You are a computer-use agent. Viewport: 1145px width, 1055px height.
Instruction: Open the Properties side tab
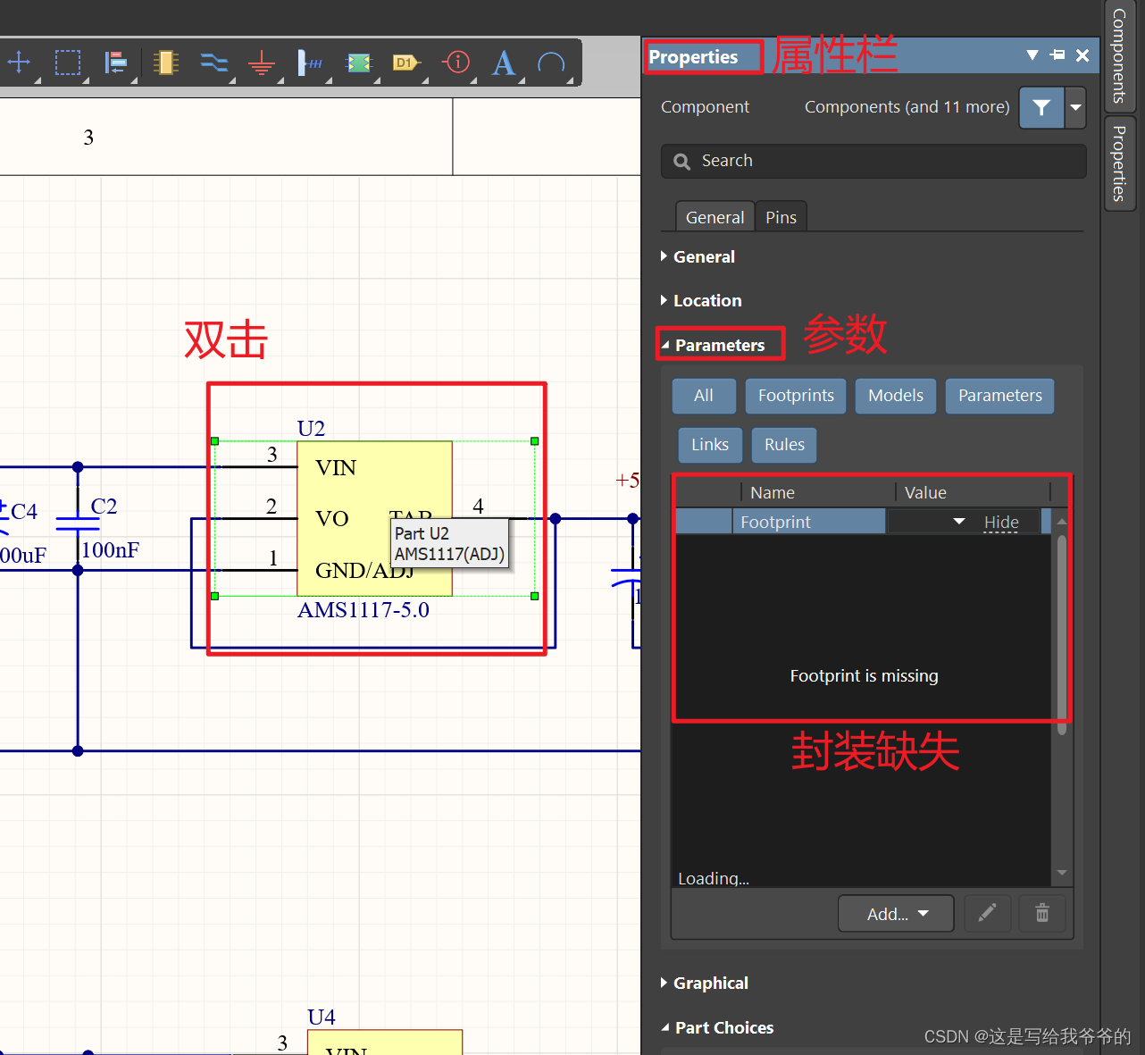click(x=1119, y=163)
